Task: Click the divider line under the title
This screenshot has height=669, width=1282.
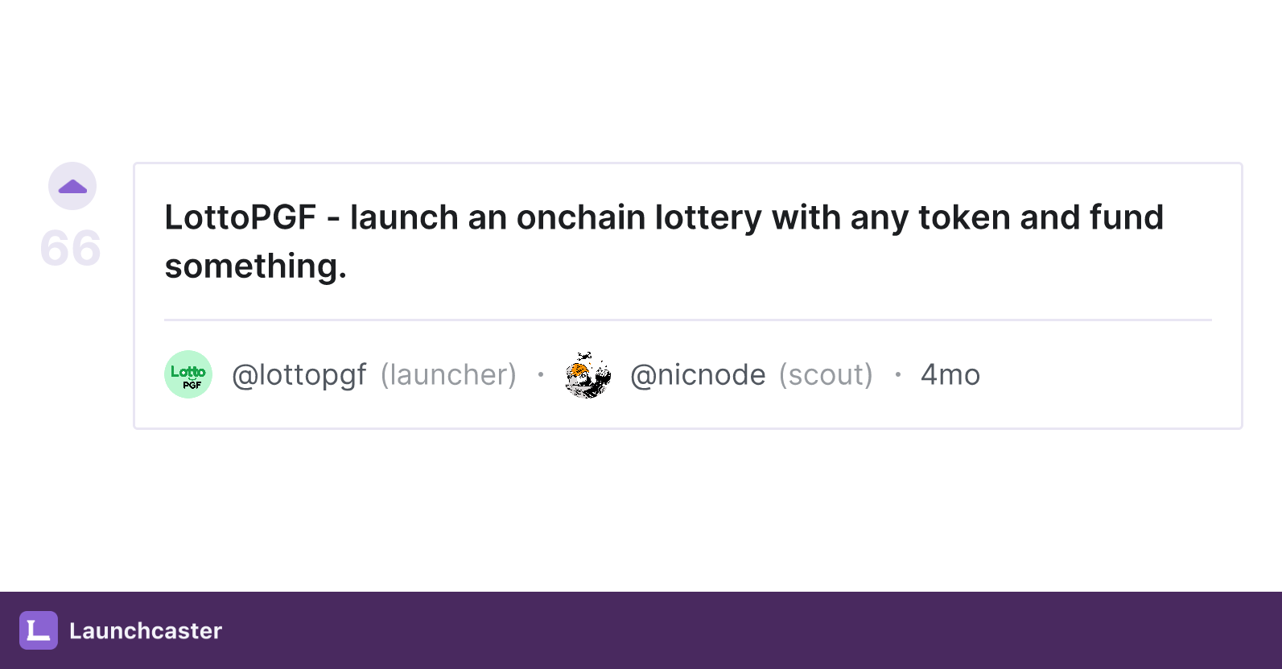Action: pos(688,320)
